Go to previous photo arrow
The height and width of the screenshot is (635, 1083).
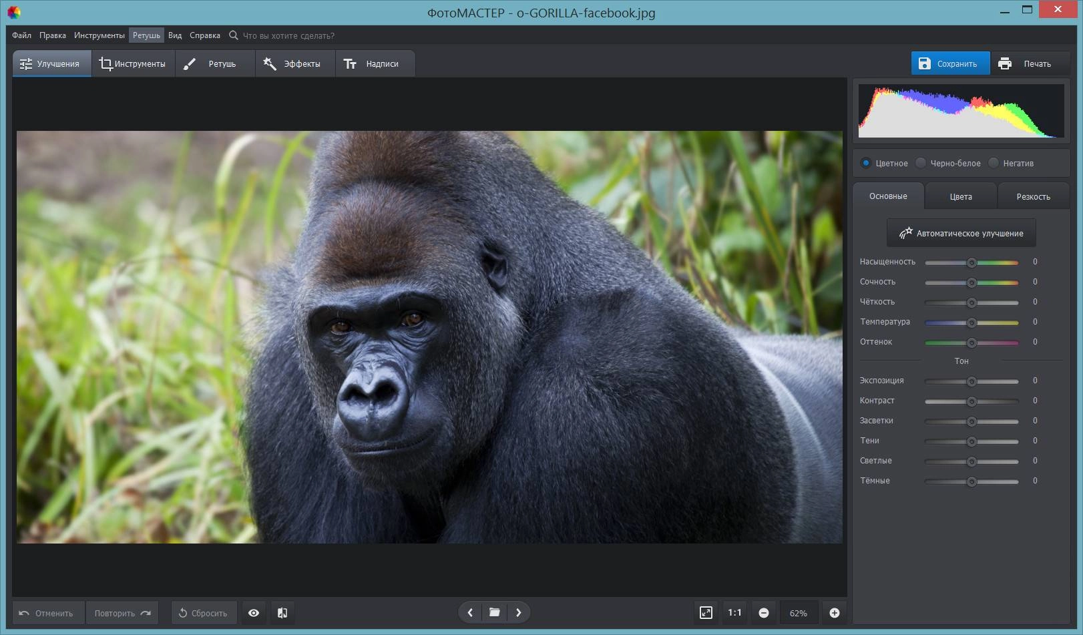[470, 612]
